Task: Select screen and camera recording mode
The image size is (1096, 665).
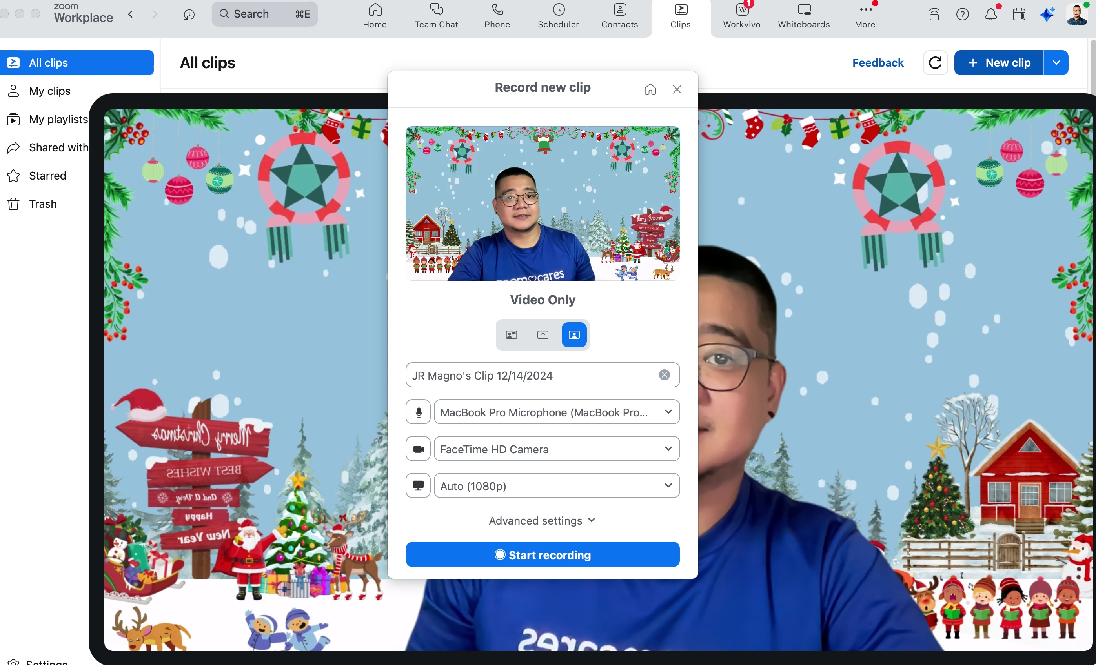Action: tap(512, 335)
